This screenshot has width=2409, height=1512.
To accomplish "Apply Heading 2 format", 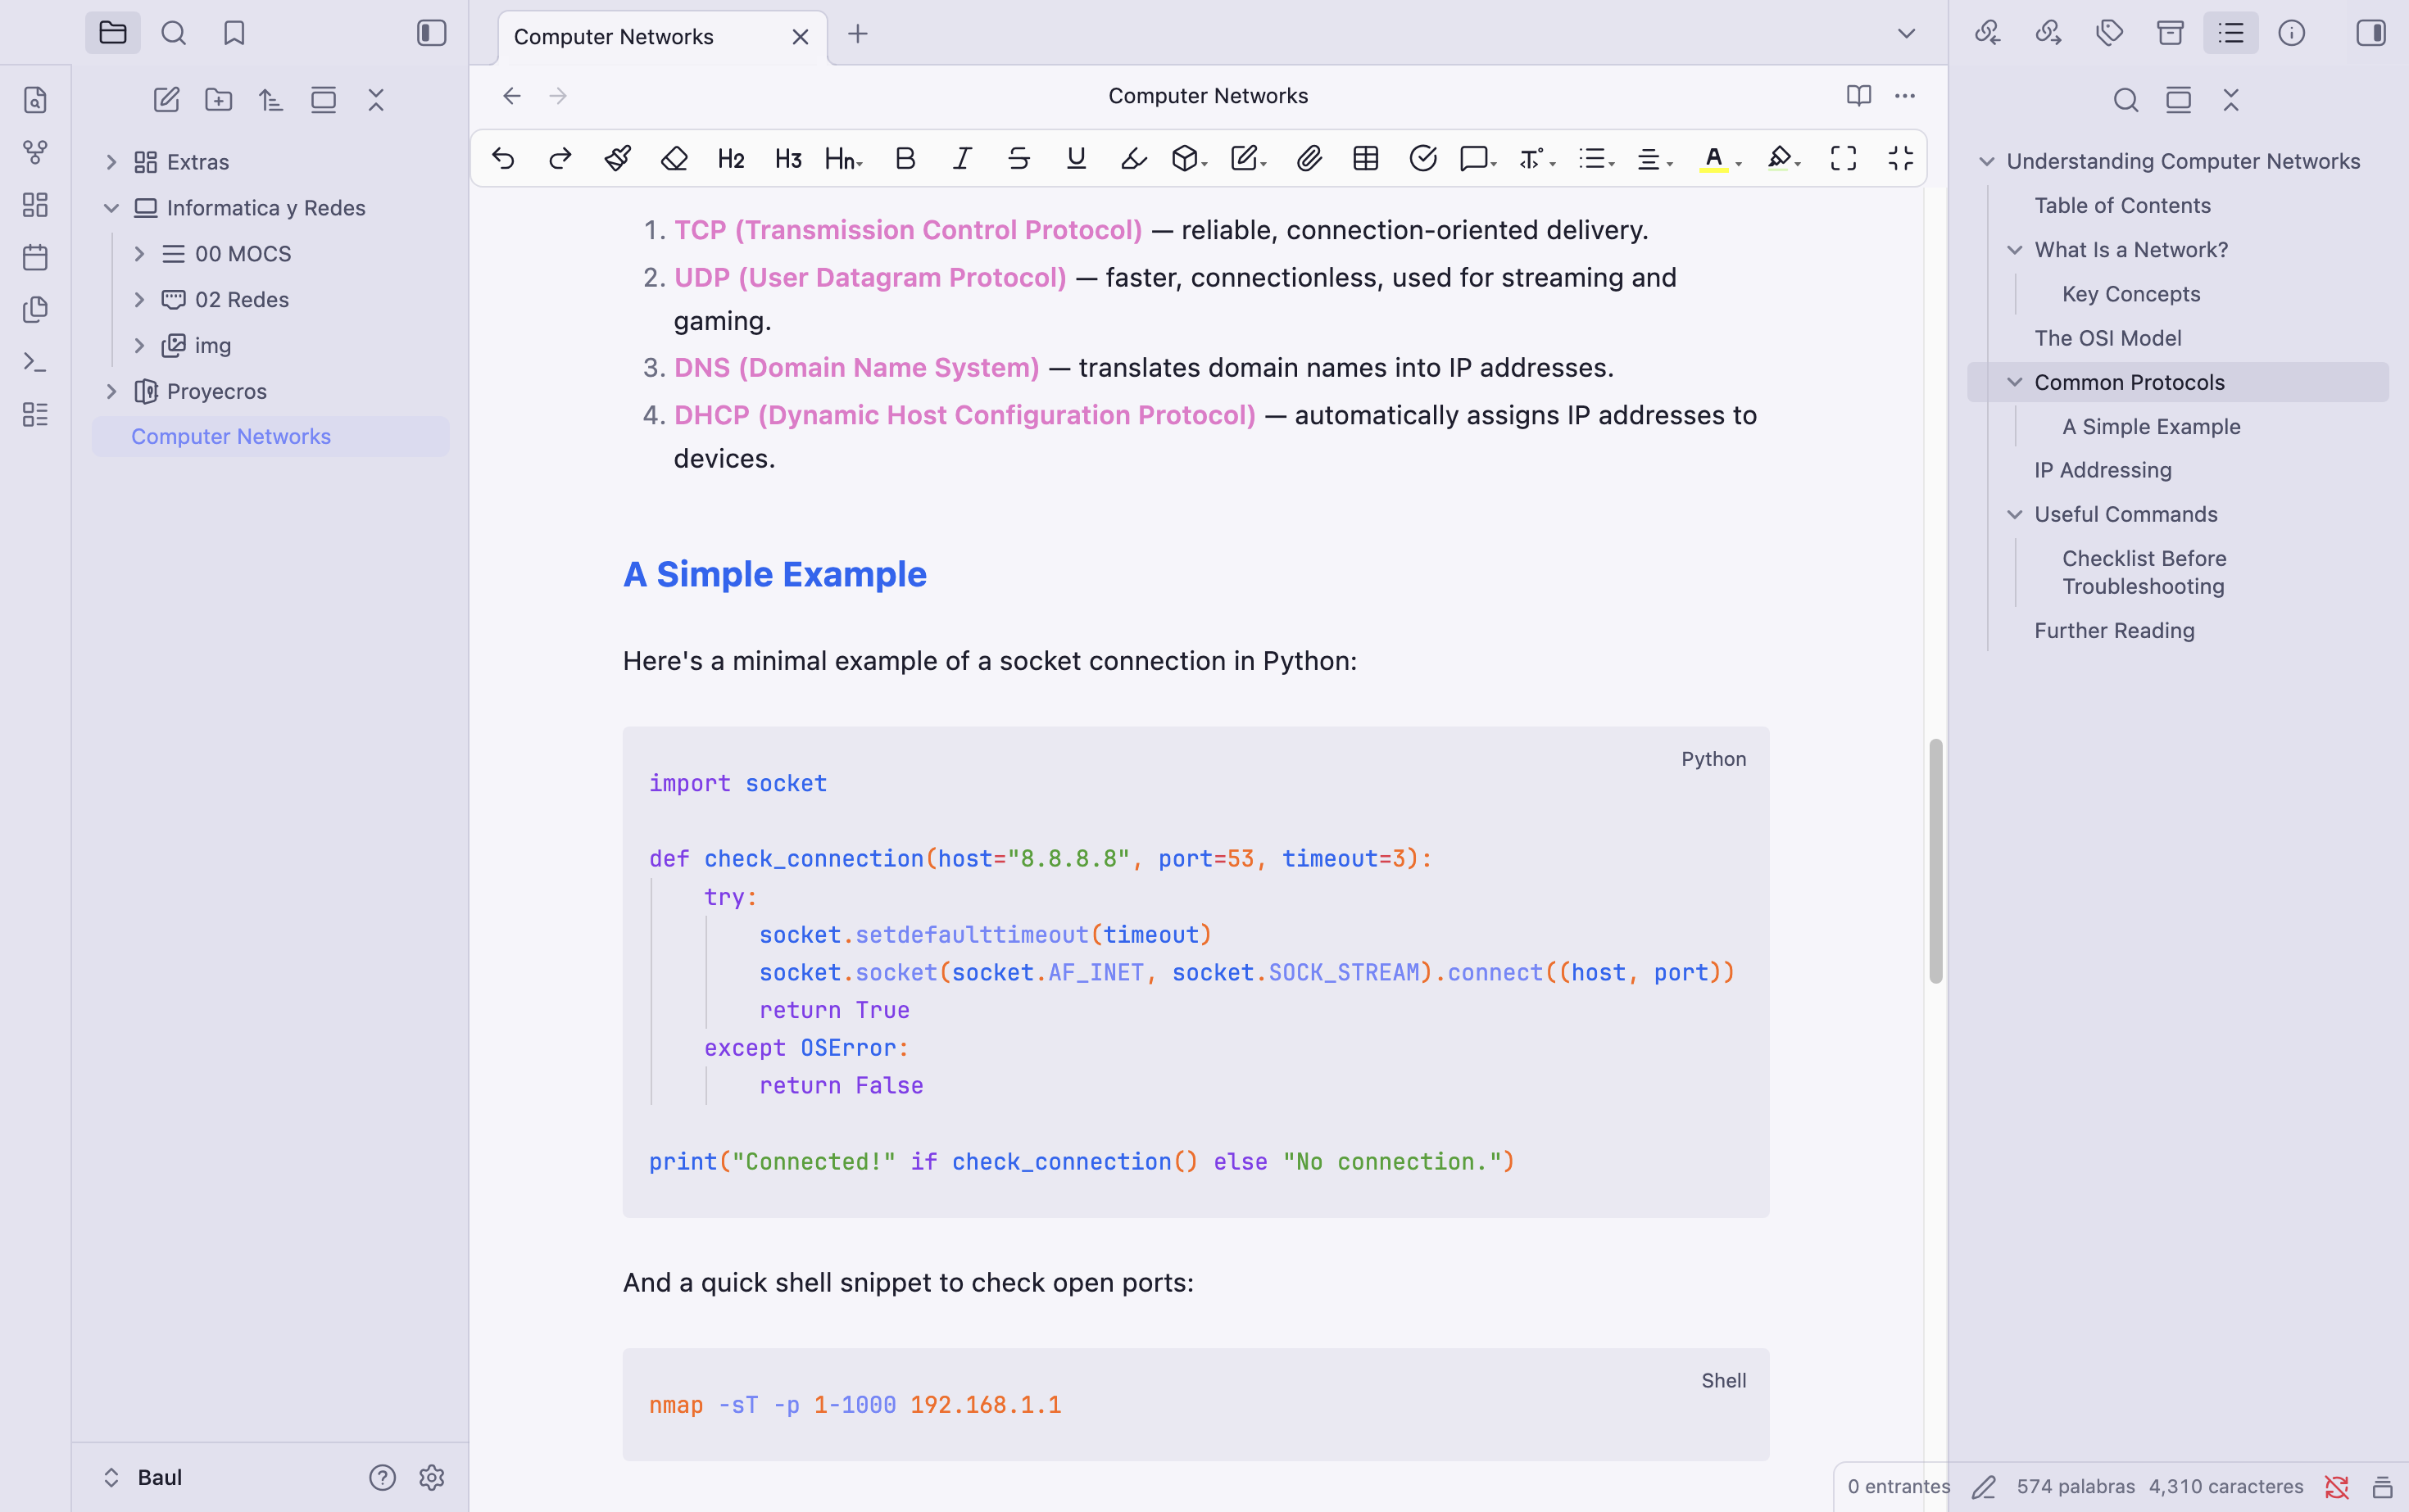I will click(x=731, y=158).
